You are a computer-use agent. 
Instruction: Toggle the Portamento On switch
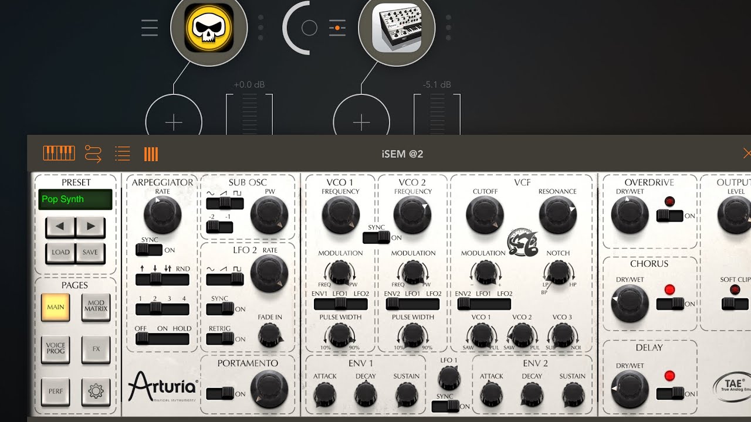click(x=220, y=394)
